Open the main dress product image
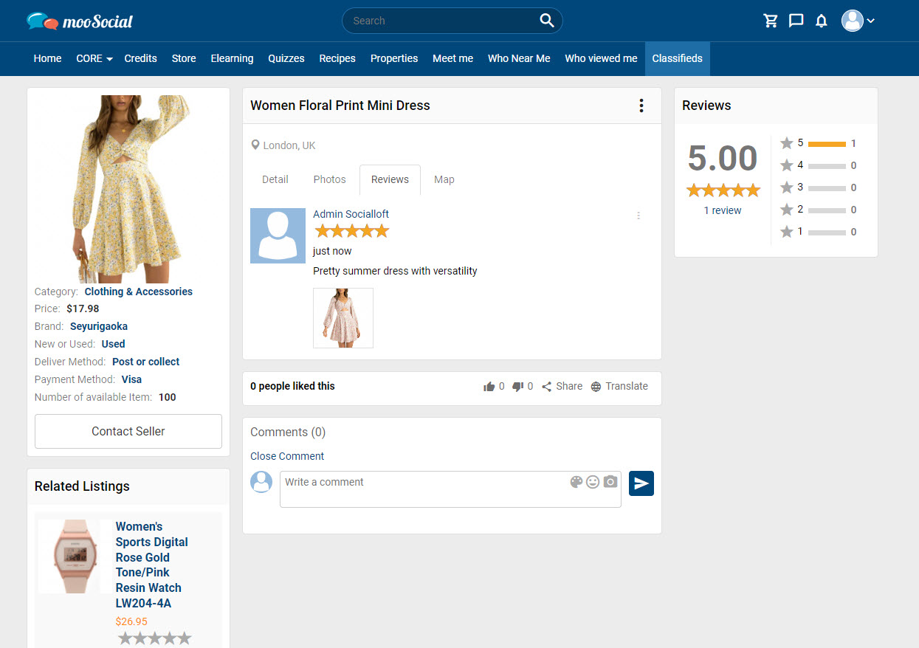This screenshot has height=648, width=919. pyautogui.click(x=128, y=189)
